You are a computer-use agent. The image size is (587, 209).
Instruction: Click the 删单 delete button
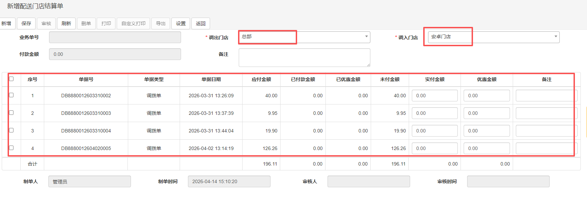click(x=86, y=23)
